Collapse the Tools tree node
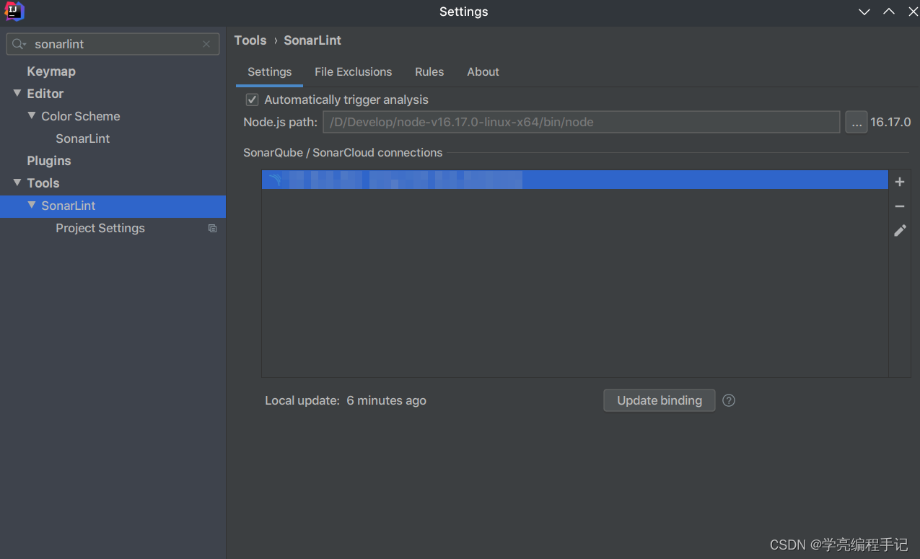Image resolution: width=920 pixels, height=559 pixels. tap(16, 183)
